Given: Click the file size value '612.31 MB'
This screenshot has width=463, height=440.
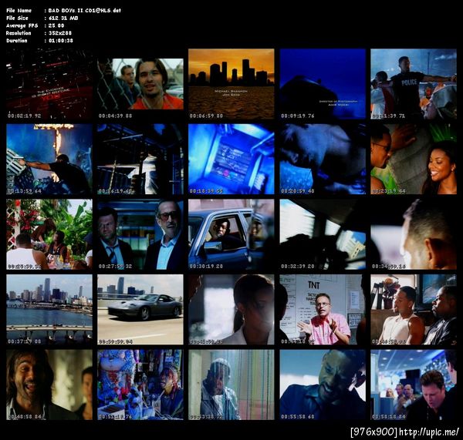Looking at the screenshot, I should (x=63, y=18).
